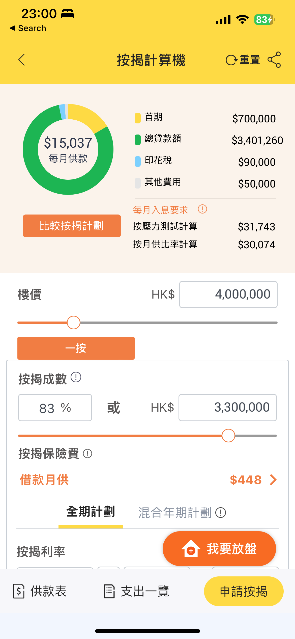Switch to 混合年期計劃 tab
The width and height of the screenshot is (295, 639).
click(175, 513)
